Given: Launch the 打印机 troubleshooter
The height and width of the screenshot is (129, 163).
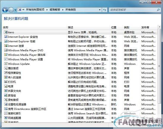Looking at the screenshot, I should (x=12, y=82).
